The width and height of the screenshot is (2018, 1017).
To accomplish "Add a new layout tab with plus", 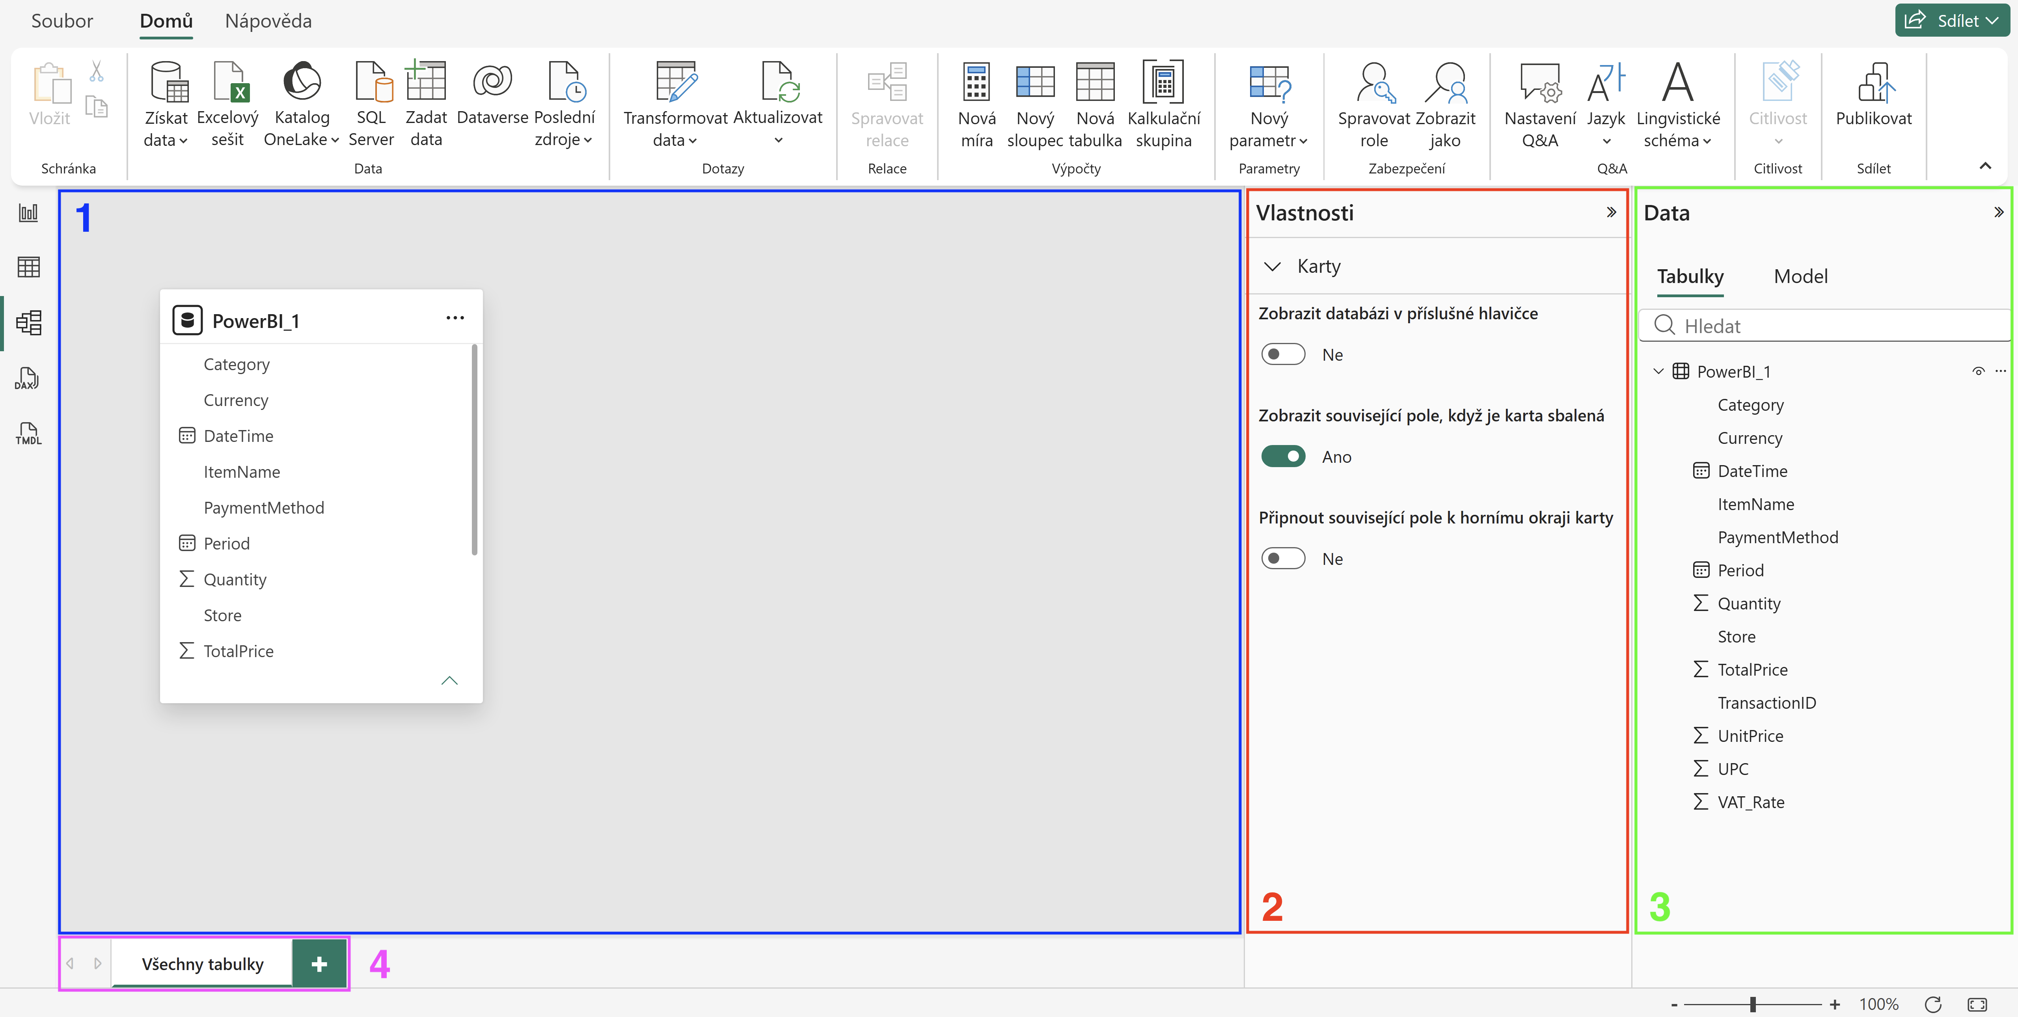I will tap(319, 964).
